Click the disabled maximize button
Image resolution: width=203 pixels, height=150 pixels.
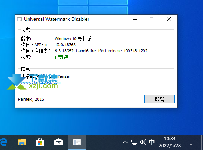(x=152, y=19)
